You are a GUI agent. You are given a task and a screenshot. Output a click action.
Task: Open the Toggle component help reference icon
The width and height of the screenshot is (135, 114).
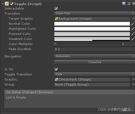(x=123, y=4)
